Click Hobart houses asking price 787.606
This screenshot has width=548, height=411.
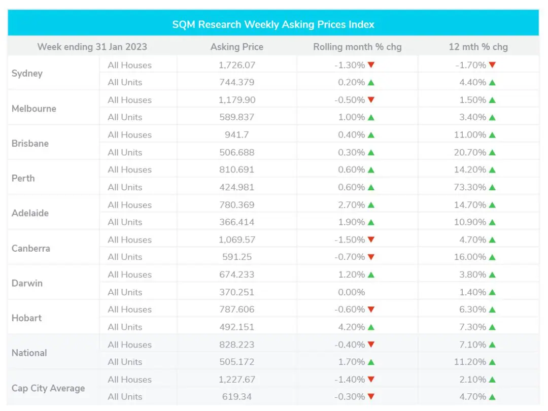tap(237, 310)
